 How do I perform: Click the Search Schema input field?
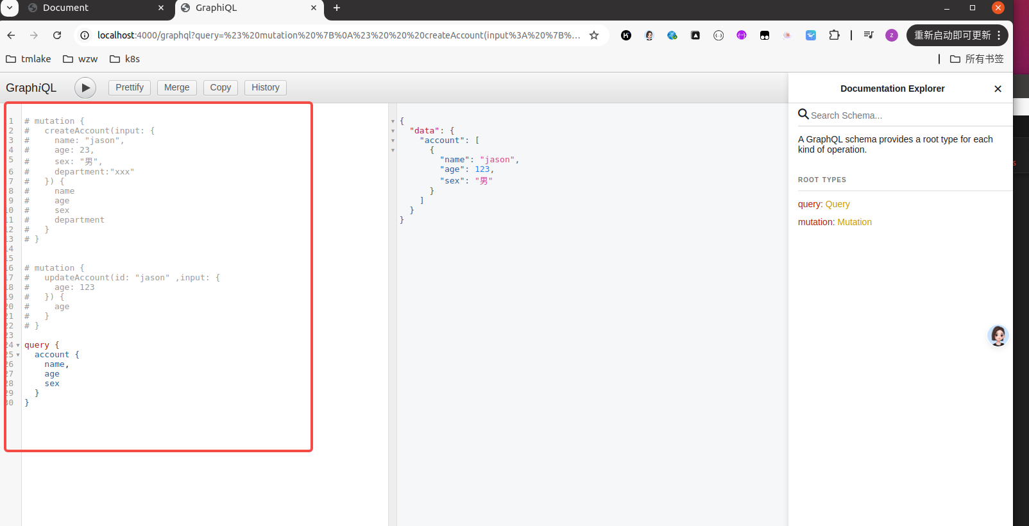tap(898, 115)
